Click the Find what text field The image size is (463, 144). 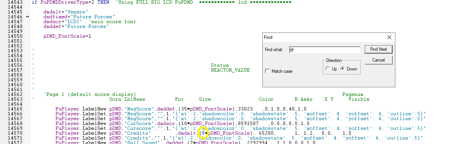324,50
